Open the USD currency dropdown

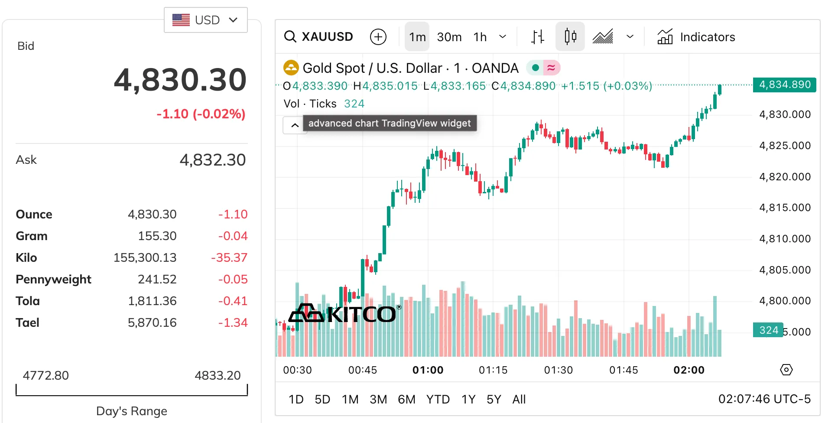tap(206, 20)
